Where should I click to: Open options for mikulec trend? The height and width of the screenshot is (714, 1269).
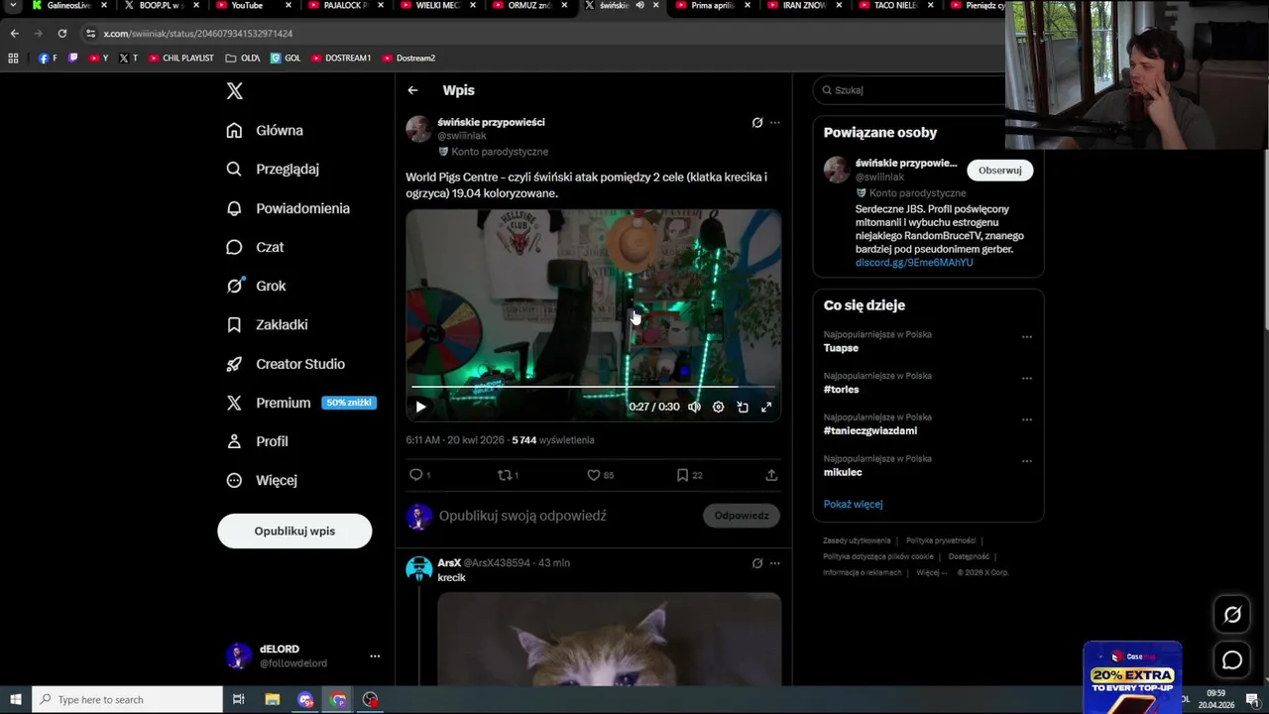[1027, 462]
